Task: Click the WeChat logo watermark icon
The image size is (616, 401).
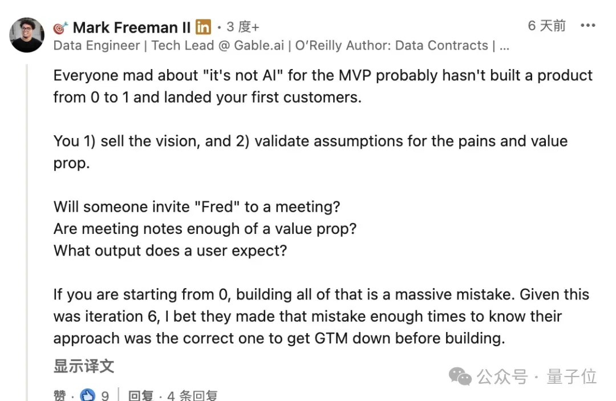Action: [460, 376]
